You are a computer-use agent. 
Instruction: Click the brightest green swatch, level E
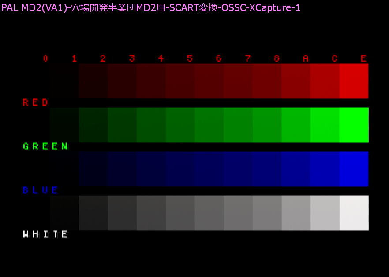coord(354,125)
